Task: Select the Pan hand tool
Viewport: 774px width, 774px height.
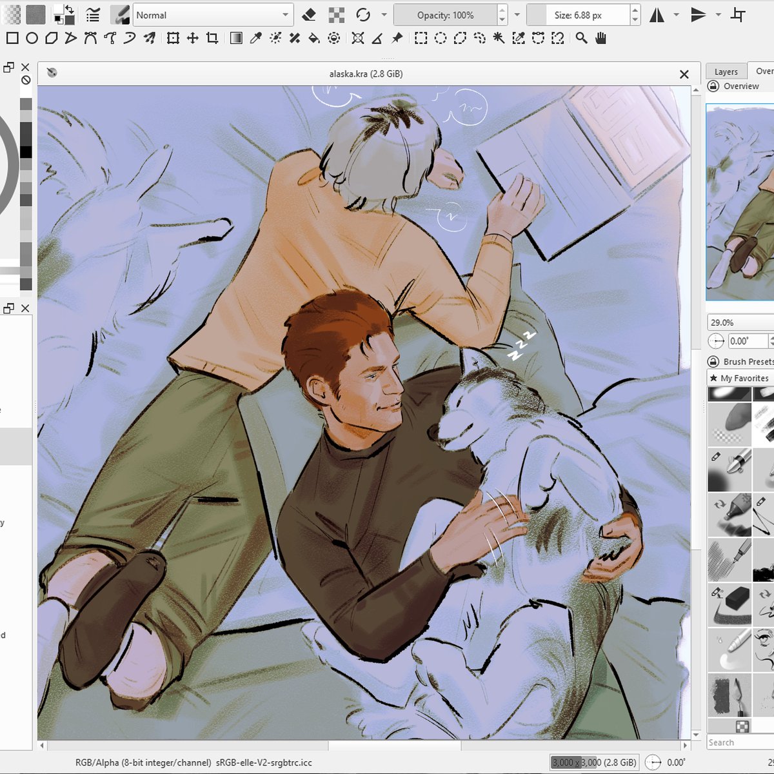Action: pyautogui.click(x=601, y=39)
